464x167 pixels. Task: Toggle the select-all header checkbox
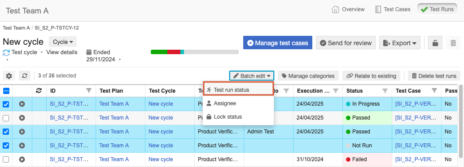coord(6,91)
